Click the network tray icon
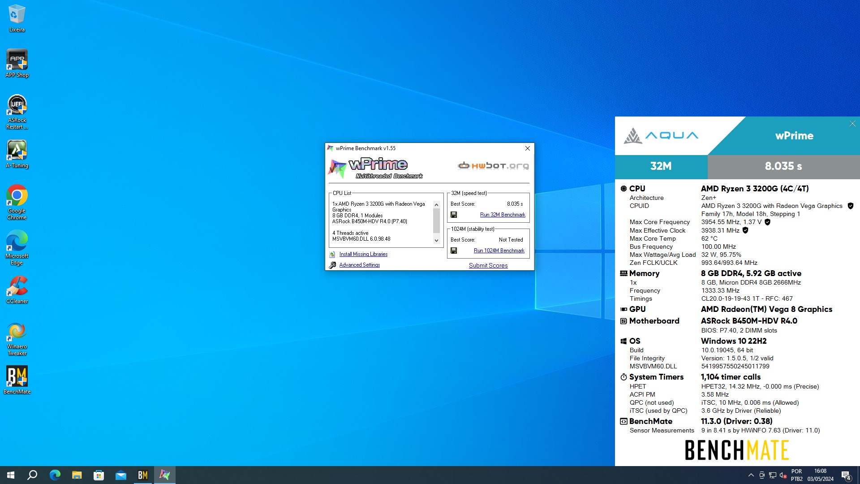 (x=773, y=475)
